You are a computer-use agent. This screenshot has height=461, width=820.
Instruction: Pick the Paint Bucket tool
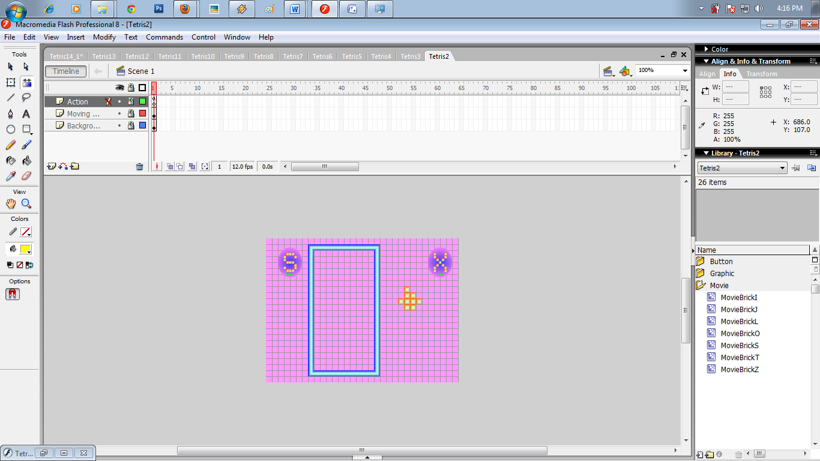tap(26, 159)
